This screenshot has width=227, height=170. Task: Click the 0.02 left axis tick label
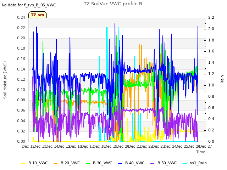tap(21, 131)
